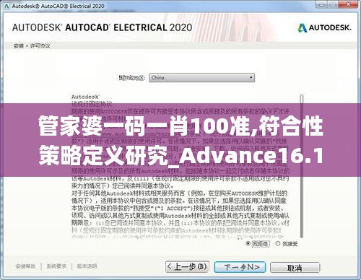Click the 下一步(N) next button

pyautogui.click(x=240, y=267)
